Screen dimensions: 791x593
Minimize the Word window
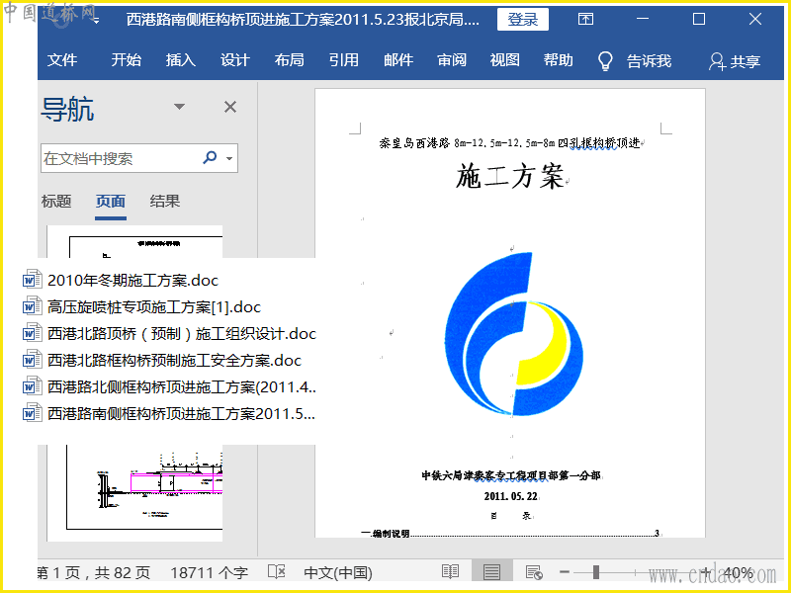click(642, 19)
